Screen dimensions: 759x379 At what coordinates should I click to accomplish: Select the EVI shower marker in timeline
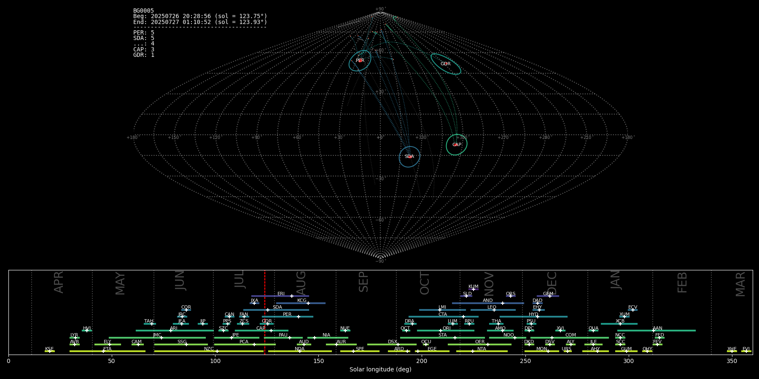pos(746,351)
